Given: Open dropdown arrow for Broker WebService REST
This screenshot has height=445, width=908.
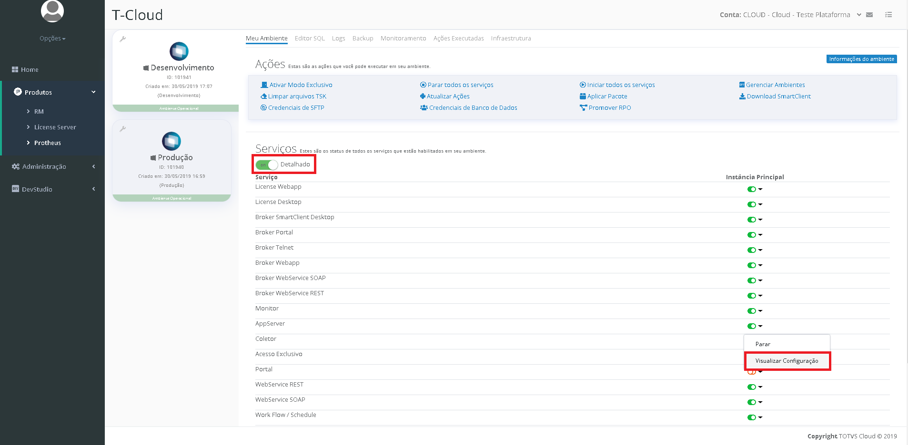Looking at the screenshot, I should [760, 296].
